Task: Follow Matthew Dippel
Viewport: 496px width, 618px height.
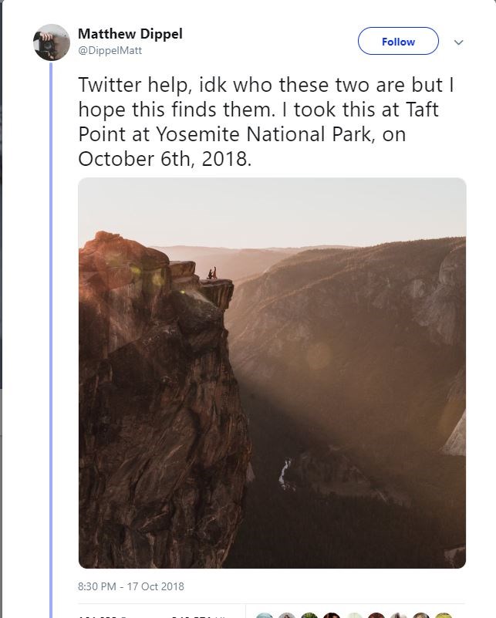Action: [x=398, y=42]
